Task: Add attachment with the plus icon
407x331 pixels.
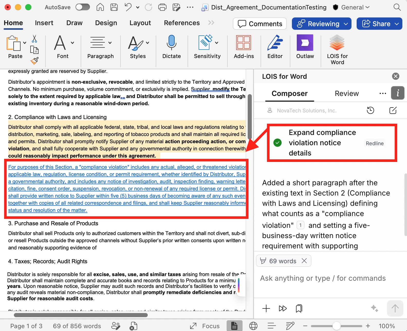Action: (266, 308)
